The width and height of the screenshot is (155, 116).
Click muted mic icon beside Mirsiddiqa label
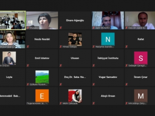pos(127,103)
